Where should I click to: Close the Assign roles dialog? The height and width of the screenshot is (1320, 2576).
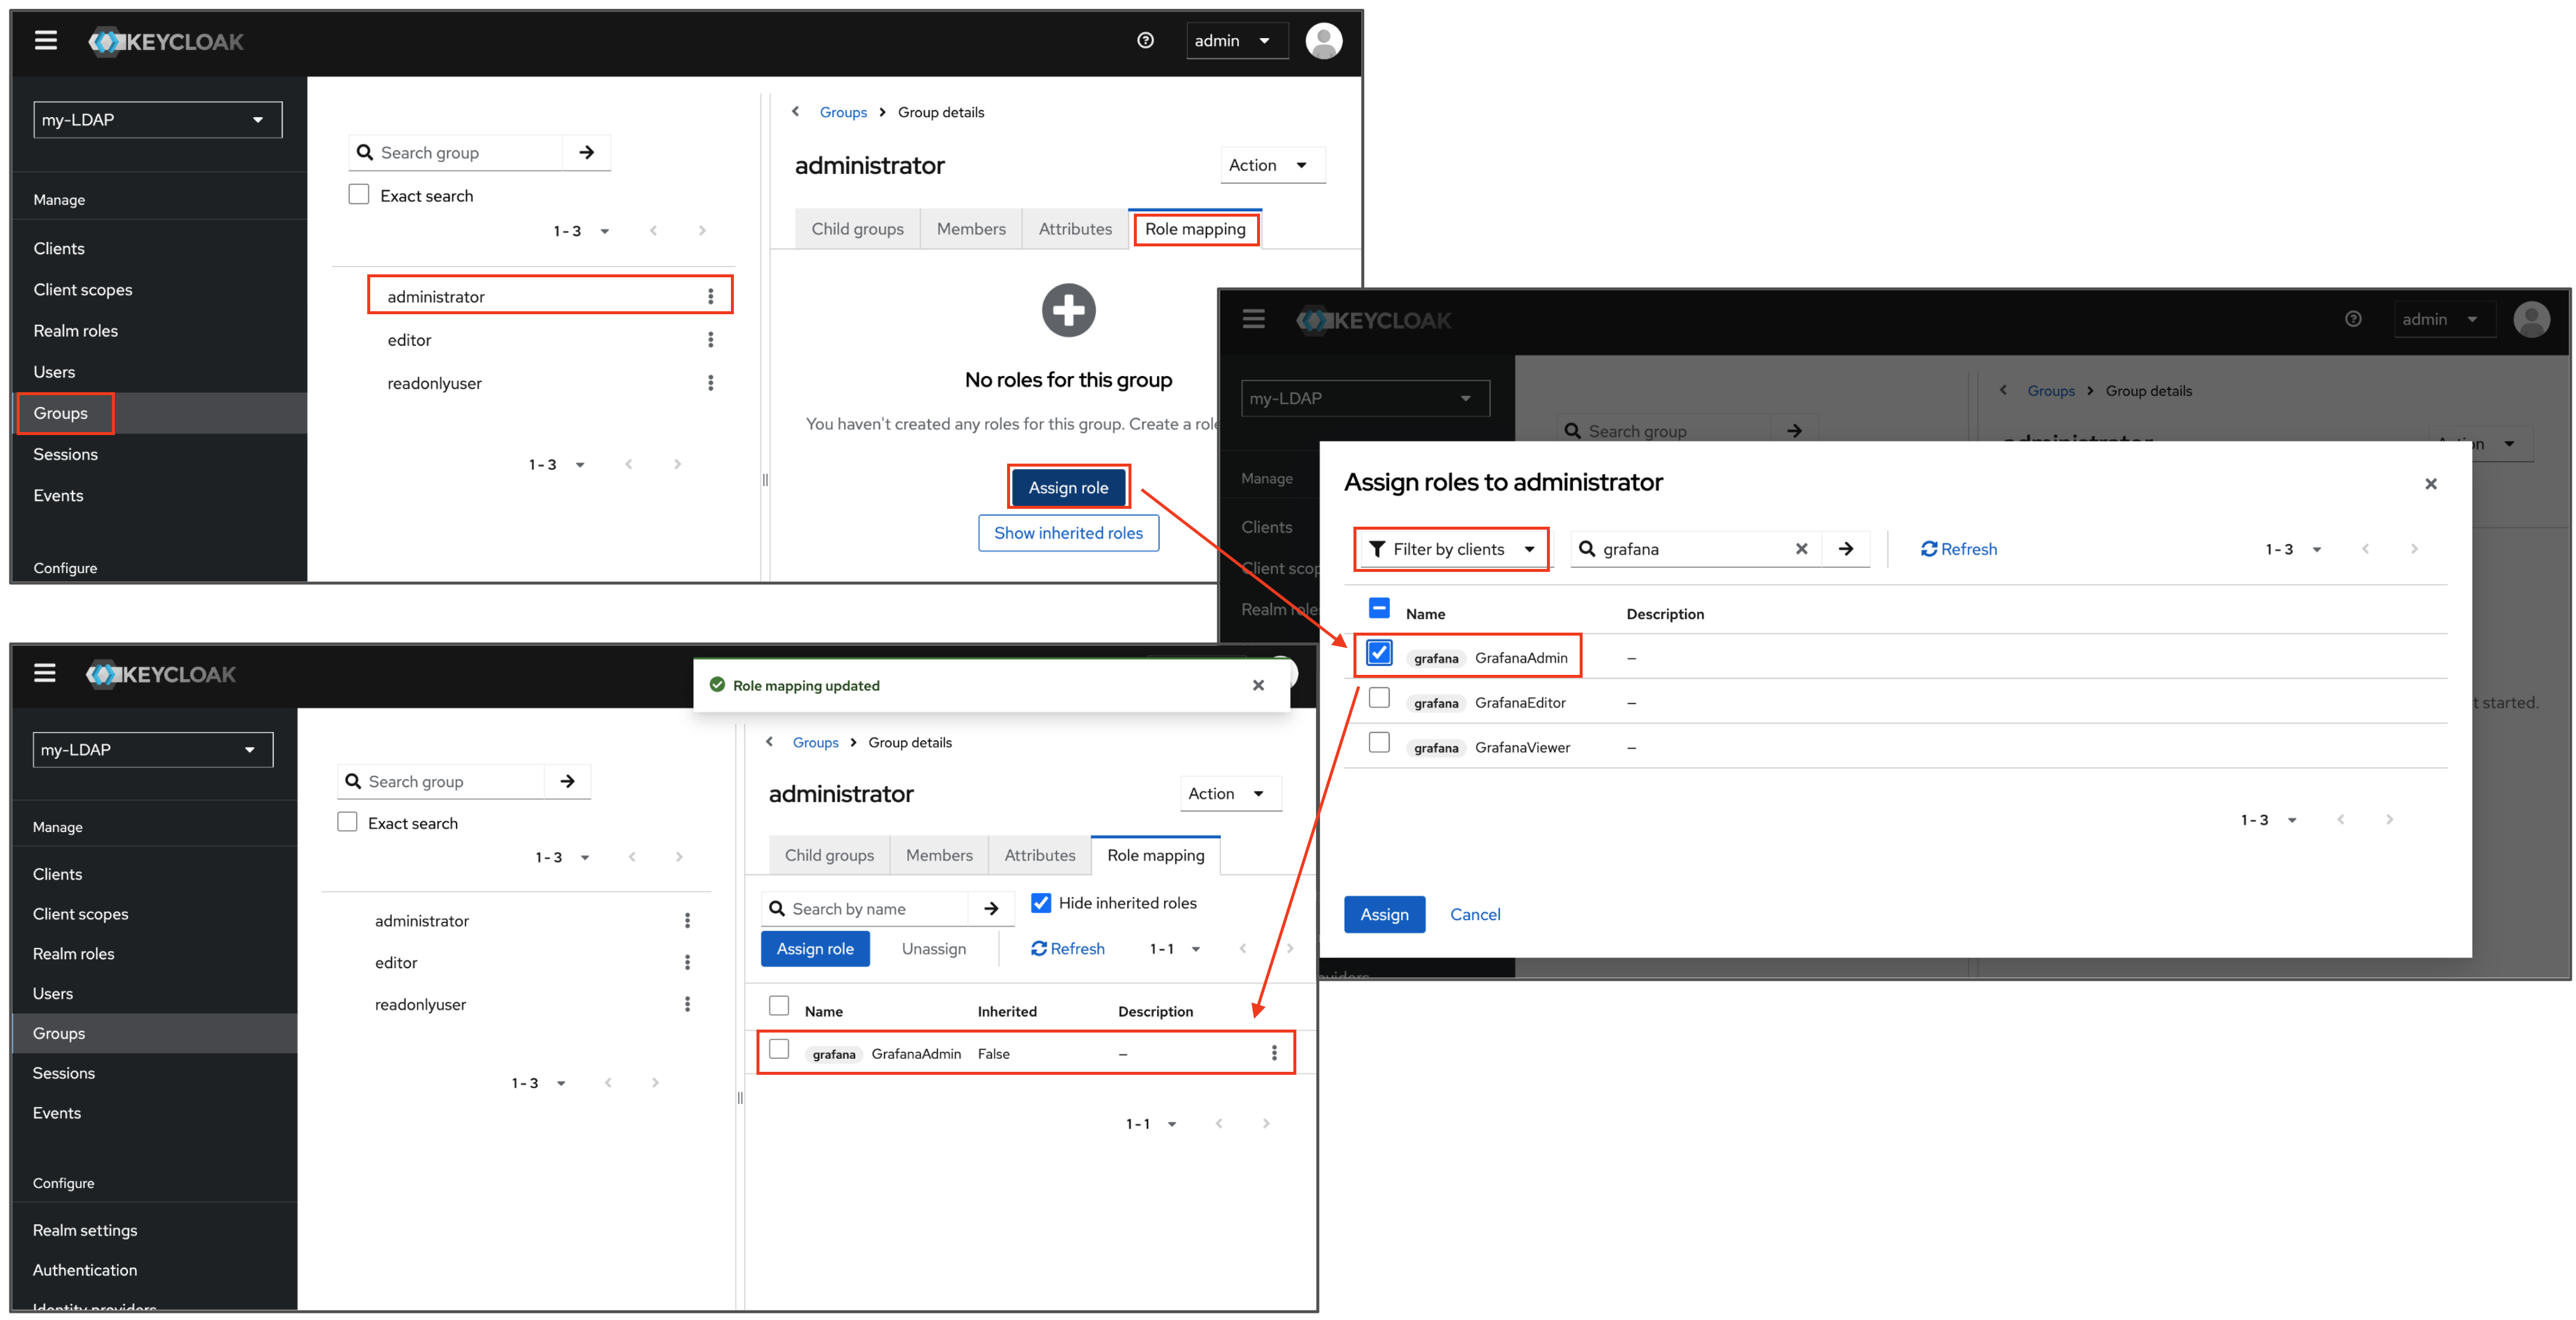[x=2430, y=484]
